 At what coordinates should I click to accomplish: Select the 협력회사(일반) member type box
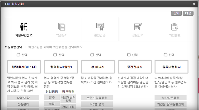[61, 67]
